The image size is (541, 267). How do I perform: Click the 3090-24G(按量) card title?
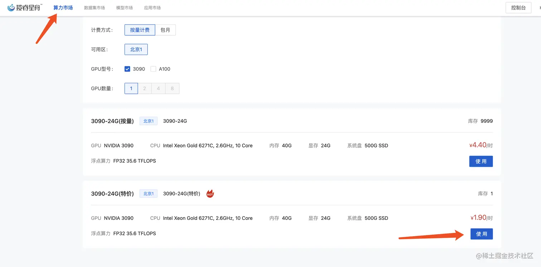(x=112, y=121)
